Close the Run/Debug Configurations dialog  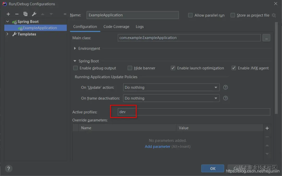pos(275,4)
